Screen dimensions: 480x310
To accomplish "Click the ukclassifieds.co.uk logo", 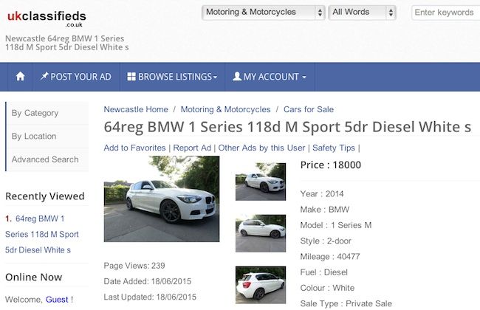I will [47, 18].
